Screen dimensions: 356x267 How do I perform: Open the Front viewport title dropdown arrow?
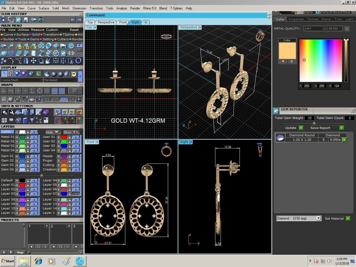point(97,142)
